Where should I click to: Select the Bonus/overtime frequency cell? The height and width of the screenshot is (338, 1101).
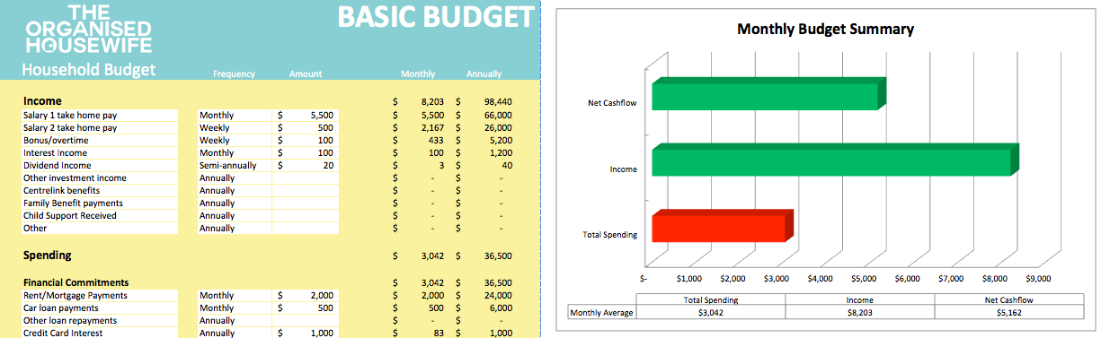tap(234, 141)
